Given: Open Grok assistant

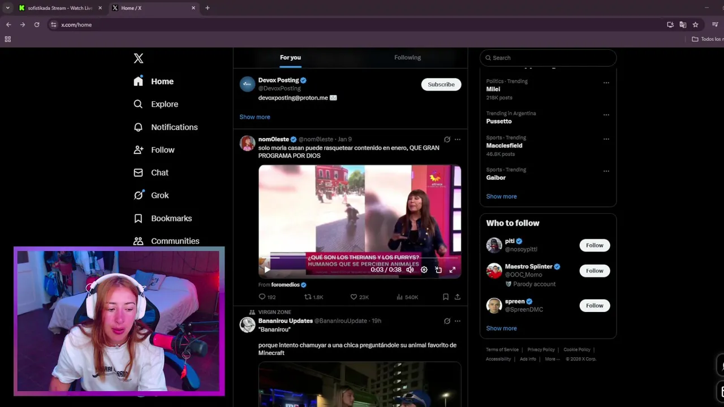Looking at the screenshot, I should 151,195.
